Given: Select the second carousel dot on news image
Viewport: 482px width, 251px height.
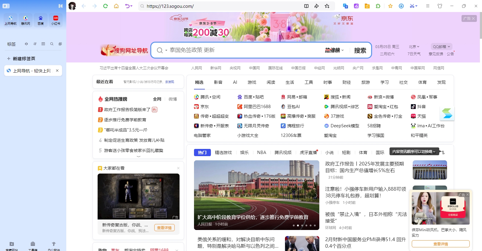Looking at the screenshot, I should 298,225.
